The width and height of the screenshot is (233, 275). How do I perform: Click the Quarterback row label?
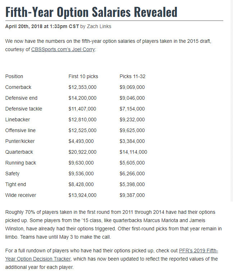(x=19, y=152)
